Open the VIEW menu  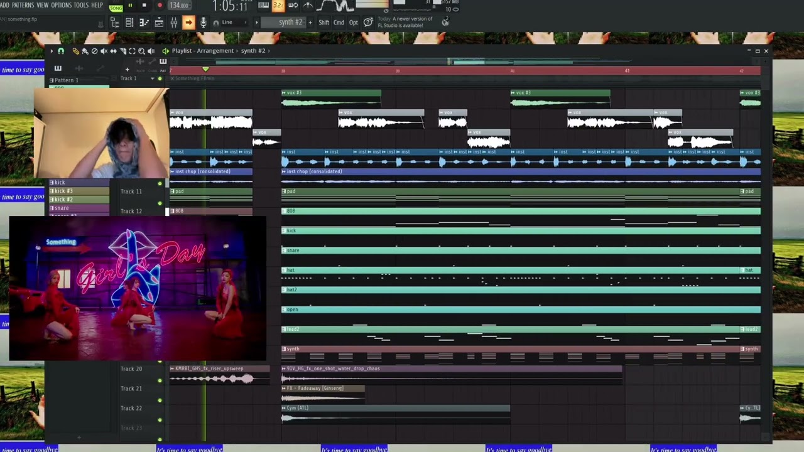tap(43, 5)
